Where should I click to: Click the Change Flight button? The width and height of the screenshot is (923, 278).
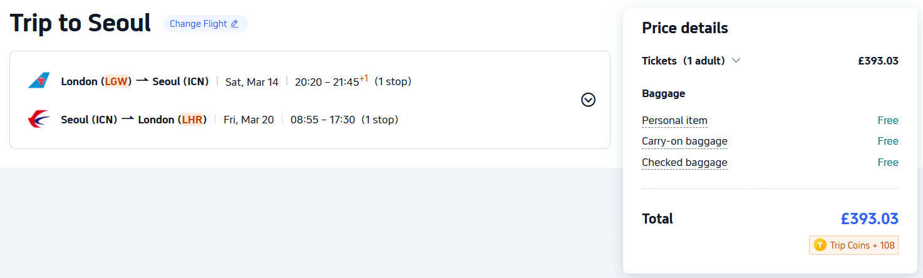pyautogui.click(x=205, y=24)
